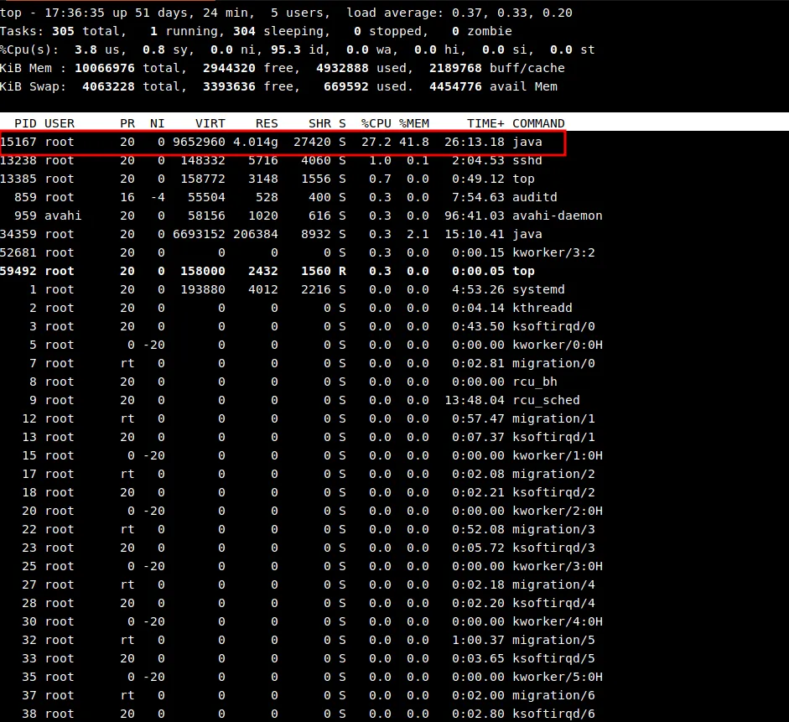This screenshot has height=722, width=789.
Task: Click the PID column header
Action: 25,123
